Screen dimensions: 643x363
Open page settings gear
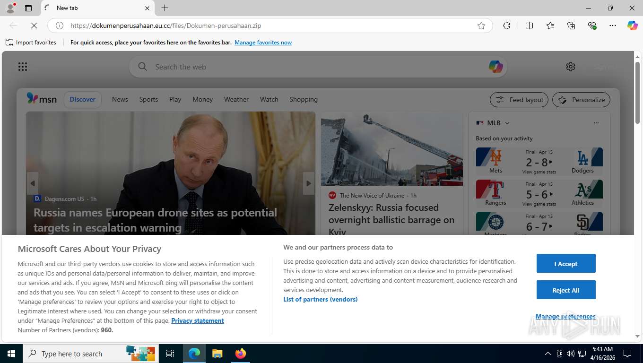pyautogui.click(x=571, y=67)
